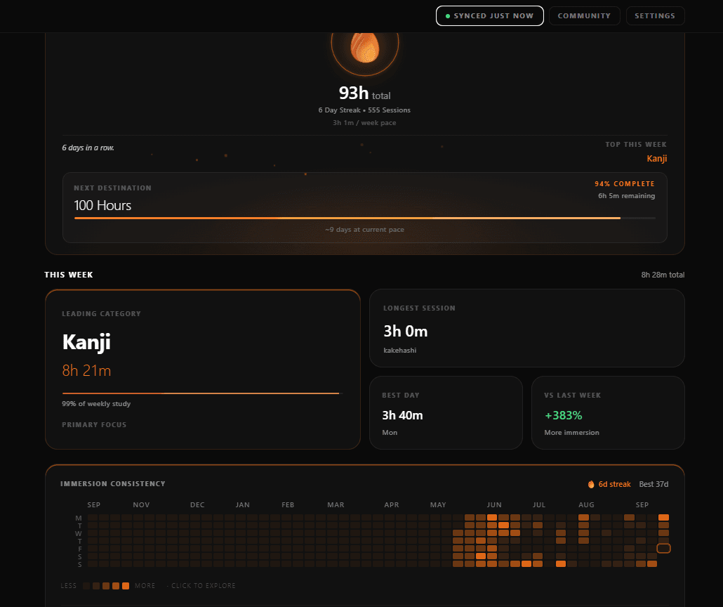The width and height of the screenshot is (723, 607).
Task: Click the Best 37d streak label
Action: [x=654, y=484]
